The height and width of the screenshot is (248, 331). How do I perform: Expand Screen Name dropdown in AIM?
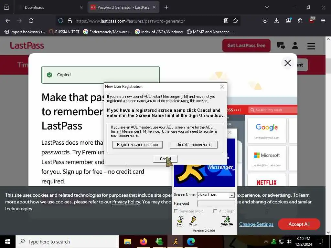click(232, 195)
